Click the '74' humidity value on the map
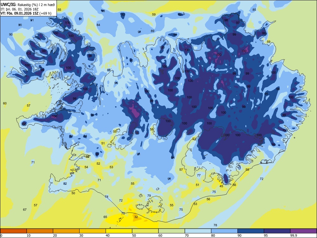 pos(107,197)
